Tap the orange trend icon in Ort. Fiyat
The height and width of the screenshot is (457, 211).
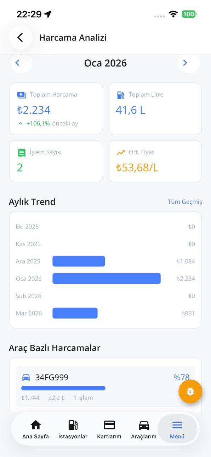point(121,152)
